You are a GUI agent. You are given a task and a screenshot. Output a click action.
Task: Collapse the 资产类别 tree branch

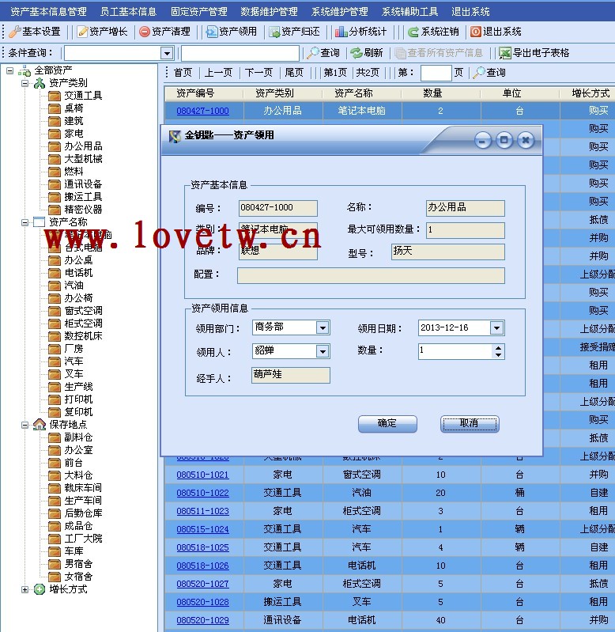click(x=25, y=83)
